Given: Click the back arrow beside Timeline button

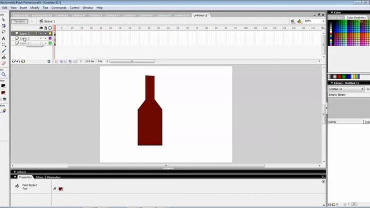Looking at the screenshot, I should (32, 21).
